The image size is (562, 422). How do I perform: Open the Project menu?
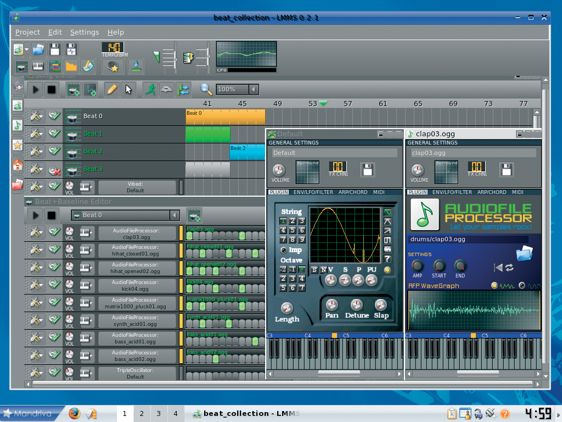click(27, 32)
